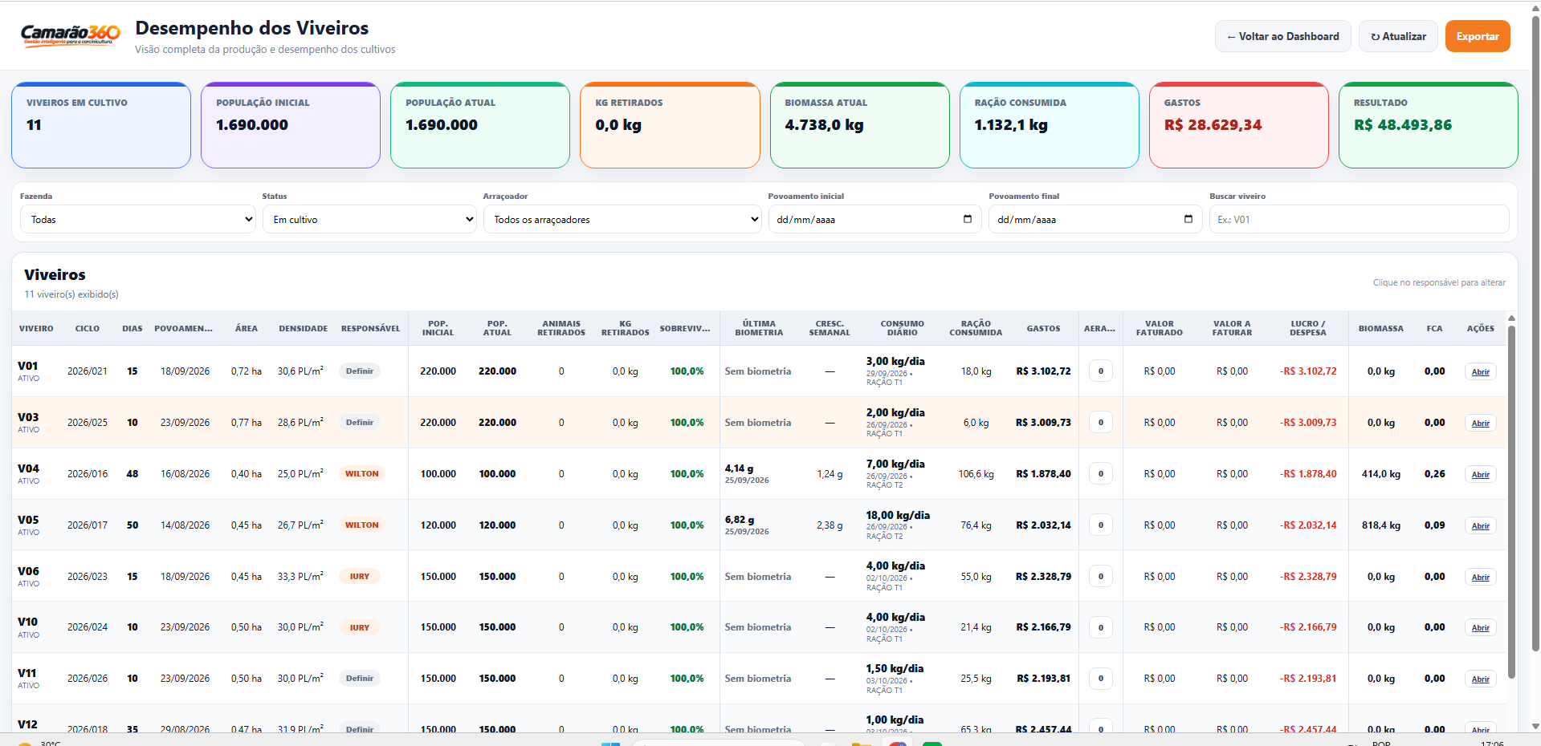This screenshot has width=1541, height=746.
Task: Open viveiro V11 with Abrir
Action: click(x=1480, y=679)
